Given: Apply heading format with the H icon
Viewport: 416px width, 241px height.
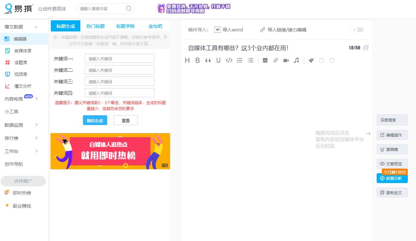Looking at the screenshot, I should click(x=187, y=60).
